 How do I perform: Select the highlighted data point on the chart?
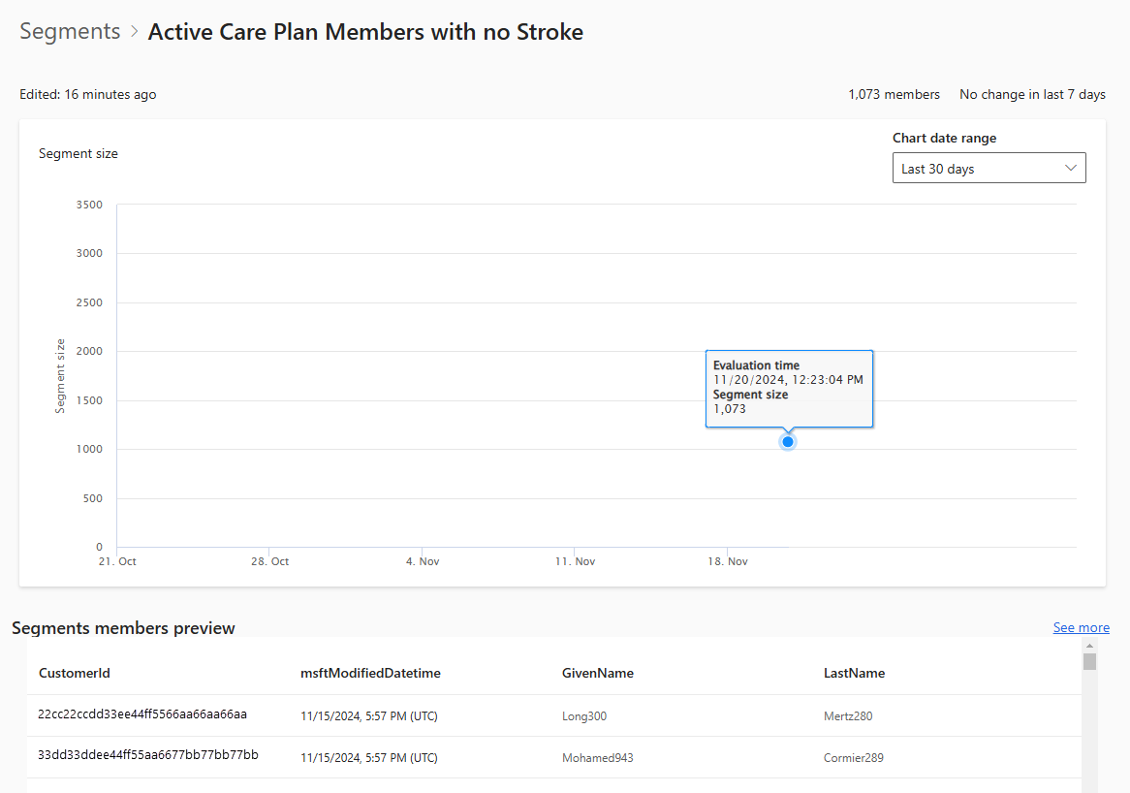(787, 441)
